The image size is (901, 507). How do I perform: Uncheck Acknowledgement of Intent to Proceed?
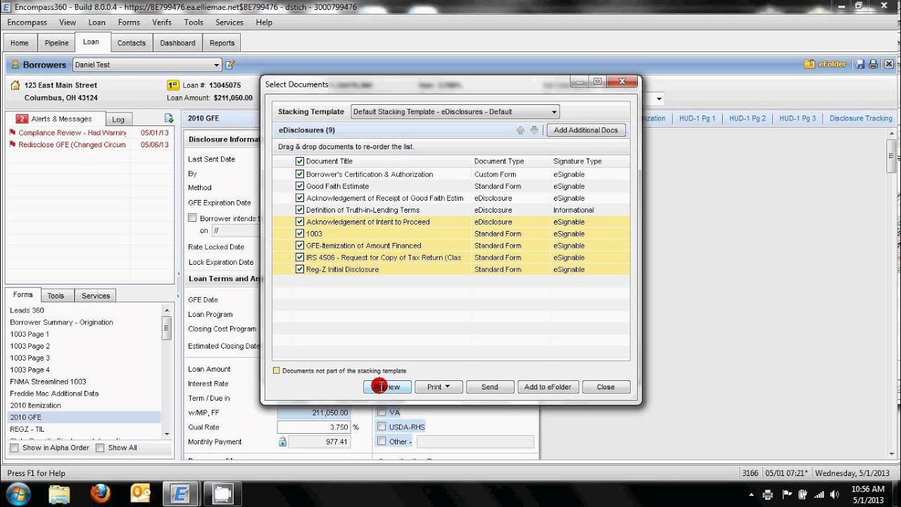300,222
